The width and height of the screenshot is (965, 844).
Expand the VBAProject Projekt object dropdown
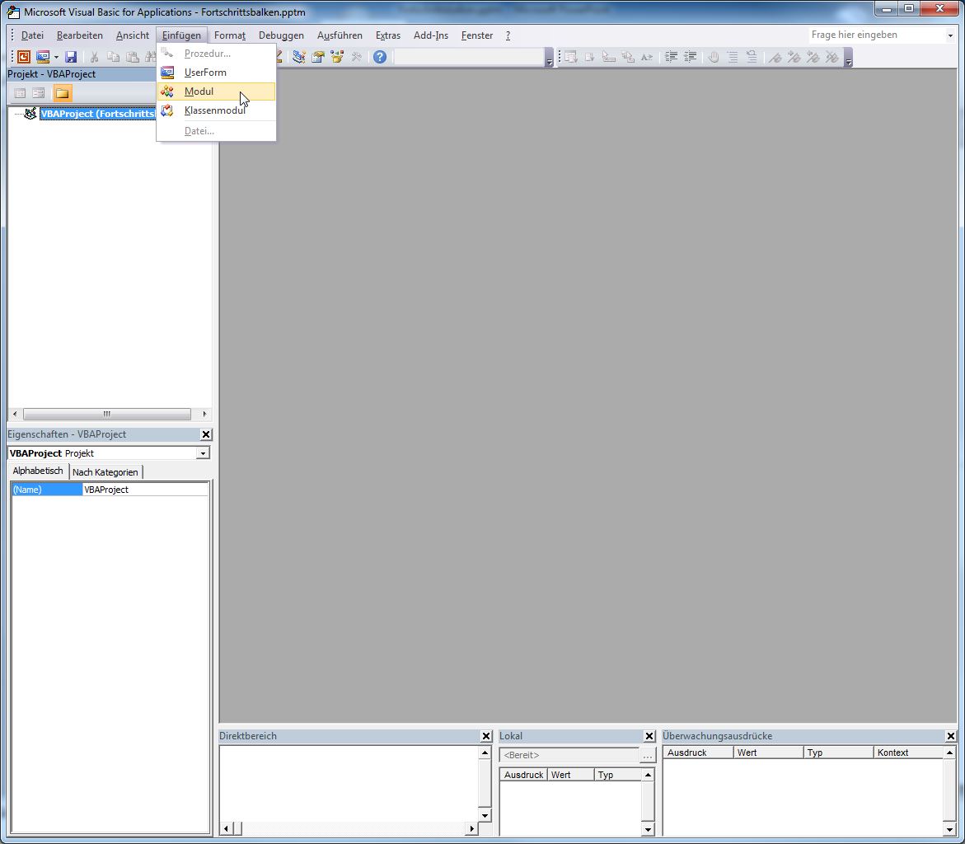pos(203,453)
